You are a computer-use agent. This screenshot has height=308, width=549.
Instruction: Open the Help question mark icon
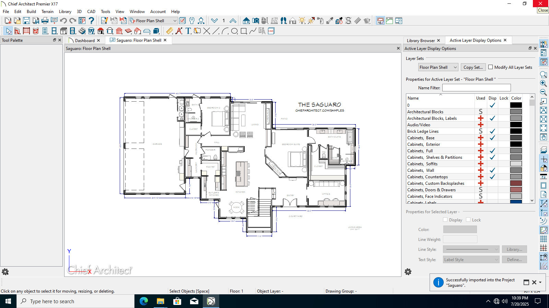coord(91,21)
